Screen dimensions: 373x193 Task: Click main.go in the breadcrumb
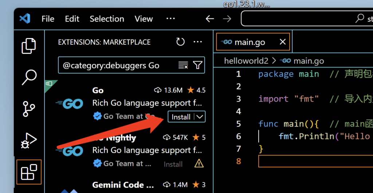click(x=309, y=61)
